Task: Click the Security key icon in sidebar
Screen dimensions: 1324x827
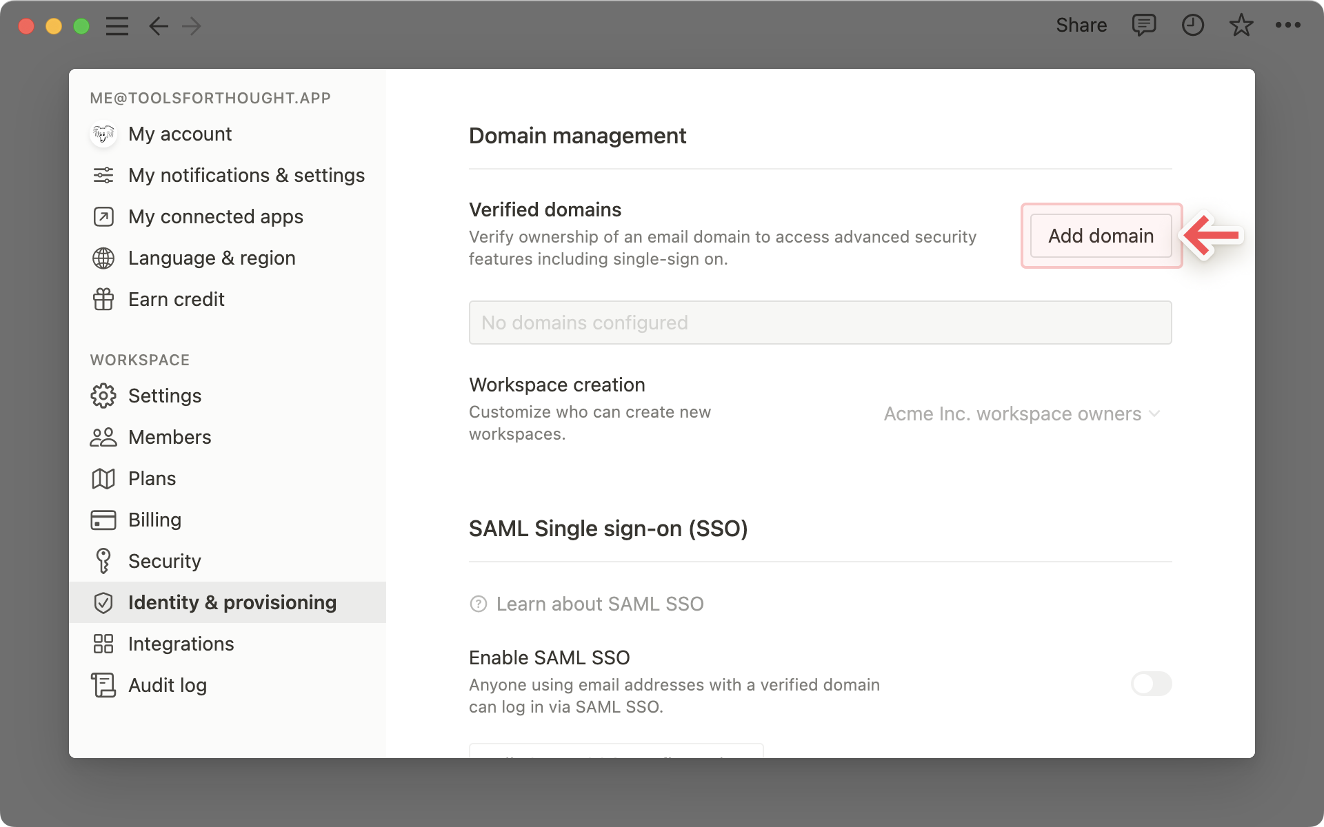Action: 103,561
